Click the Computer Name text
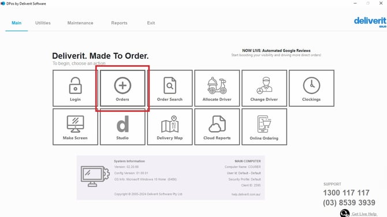387x217 pixels. click(x=243, y=167)
